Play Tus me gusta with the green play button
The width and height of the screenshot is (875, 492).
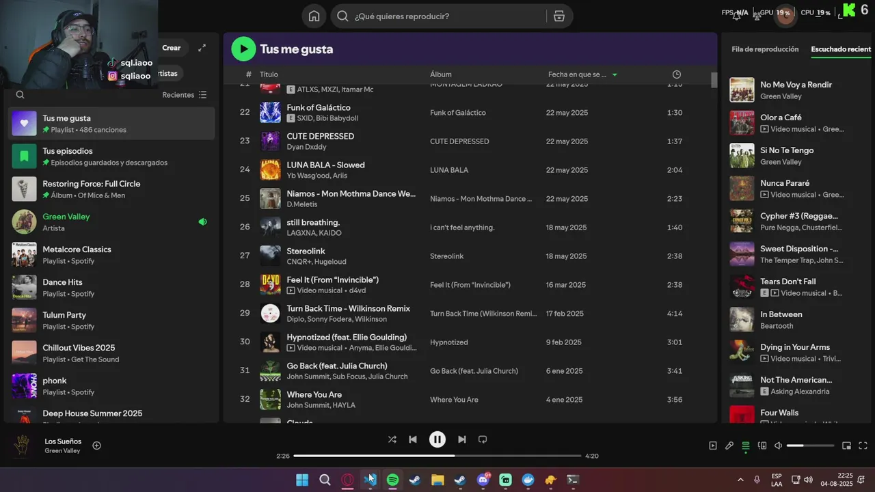click(243, 49)
